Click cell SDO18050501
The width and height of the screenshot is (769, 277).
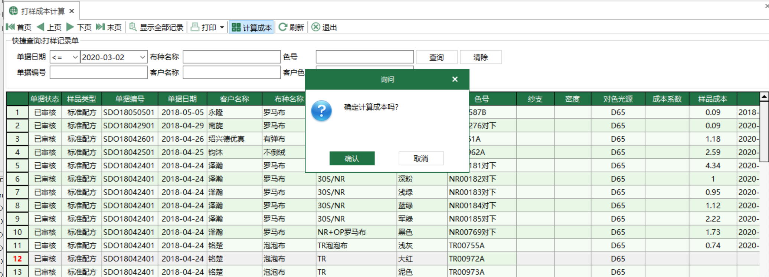tap(130, 112)
